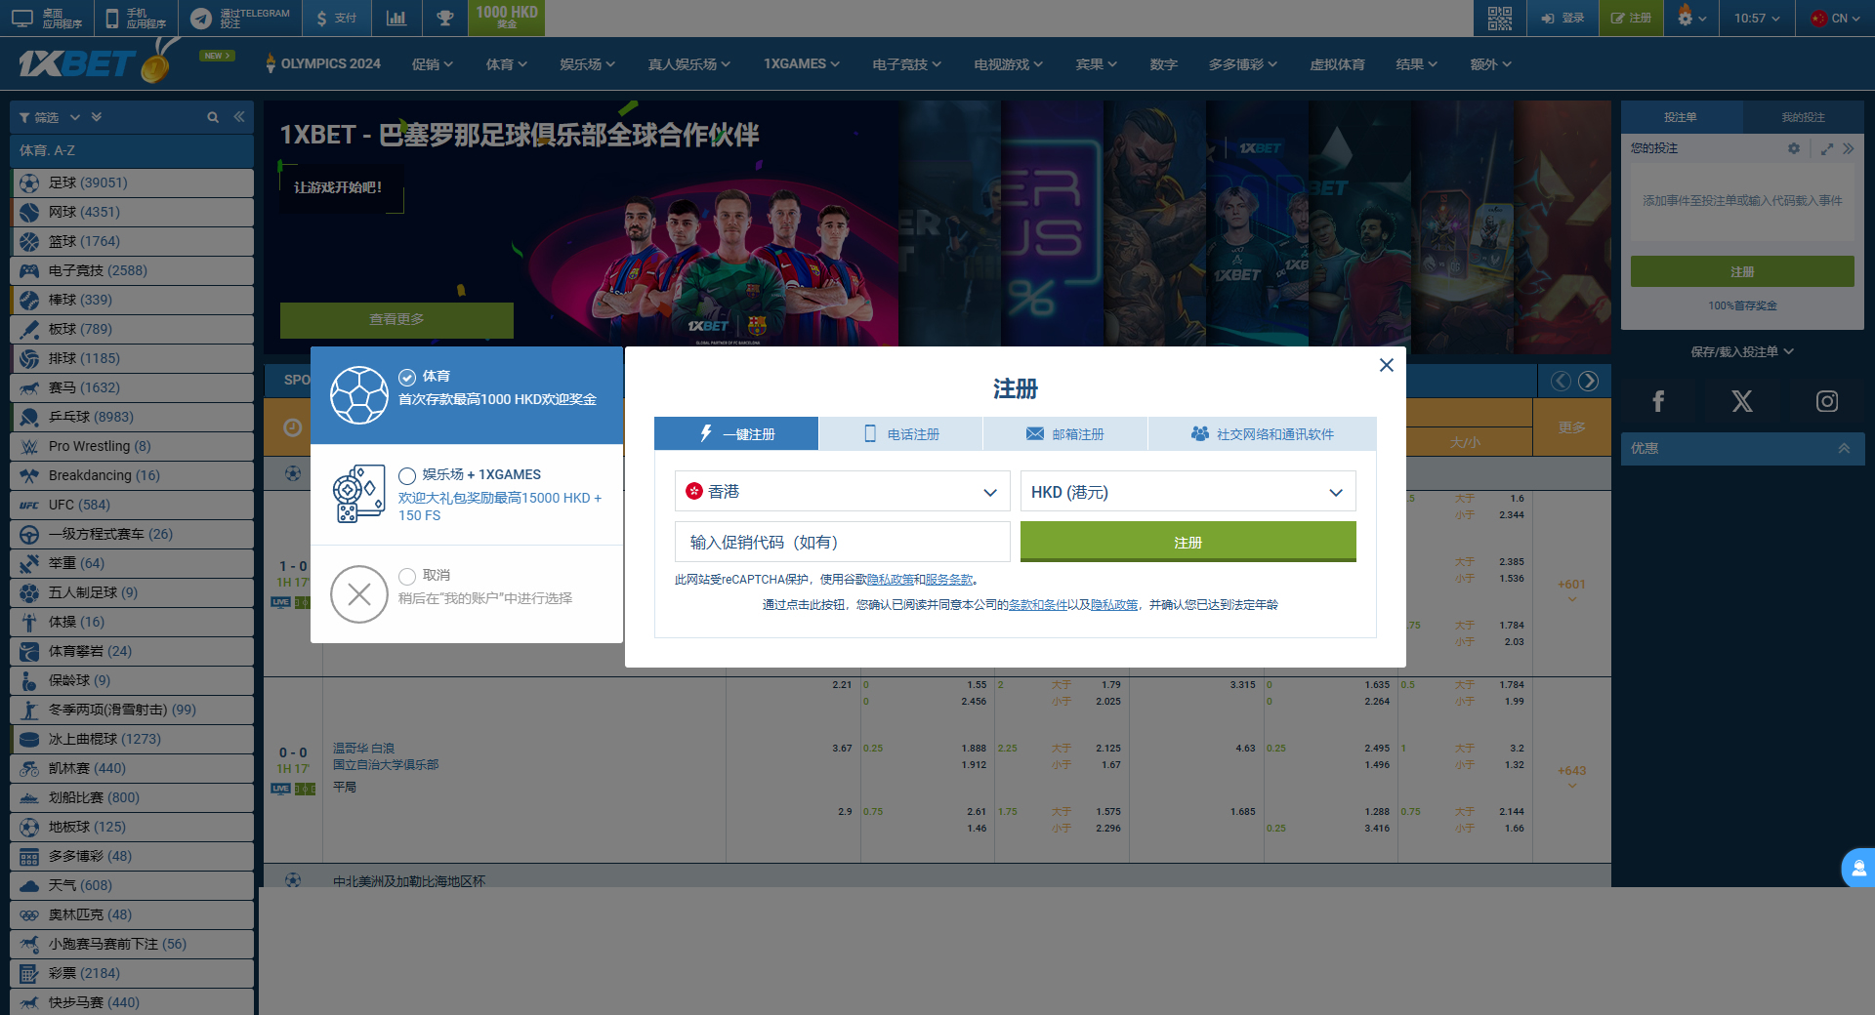Screen dimensions: 1875x1015
Task: Click the next arrow above odds table
Action: coord(1589,381)
